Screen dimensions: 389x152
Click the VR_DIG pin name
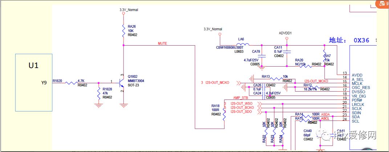coord(359,96)
